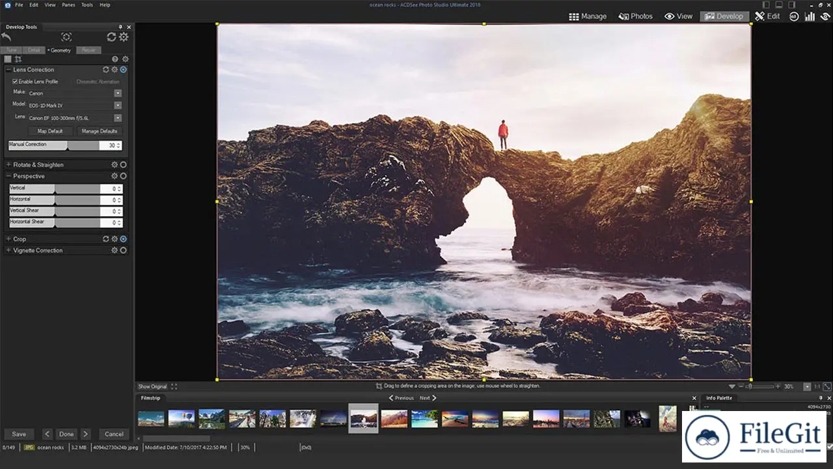The height and width of the screenshot is (469, 833).
Task: Expand the Crop section
Action: [x=8, y=239]
